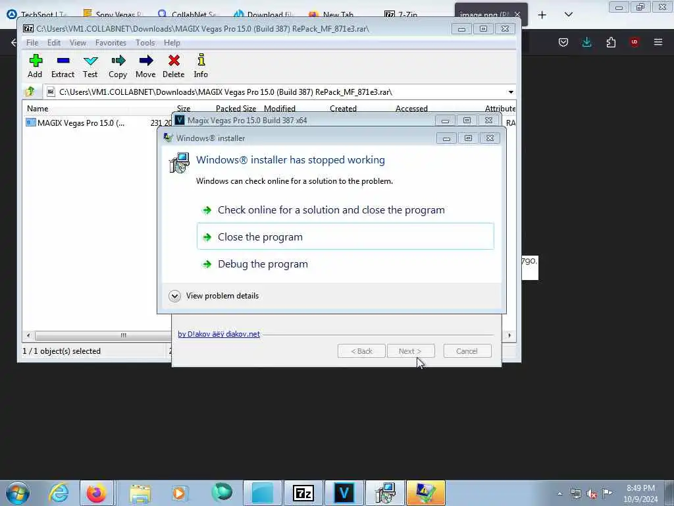
Task: Open the View menu in 7-Zip
Action: click(x=78, y=43)
